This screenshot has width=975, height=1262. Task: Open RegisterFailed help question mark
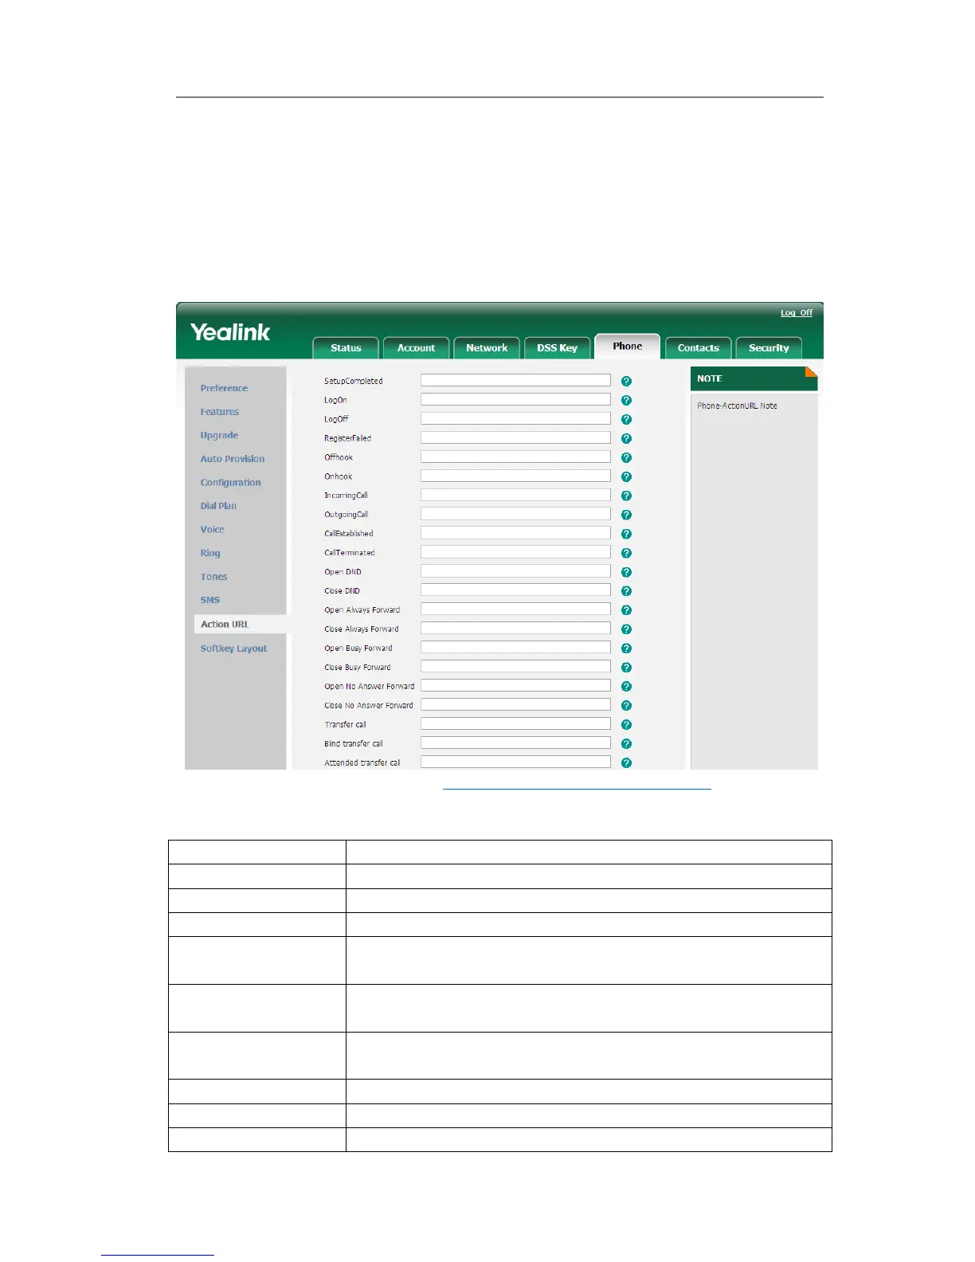[x=626, y=439]
